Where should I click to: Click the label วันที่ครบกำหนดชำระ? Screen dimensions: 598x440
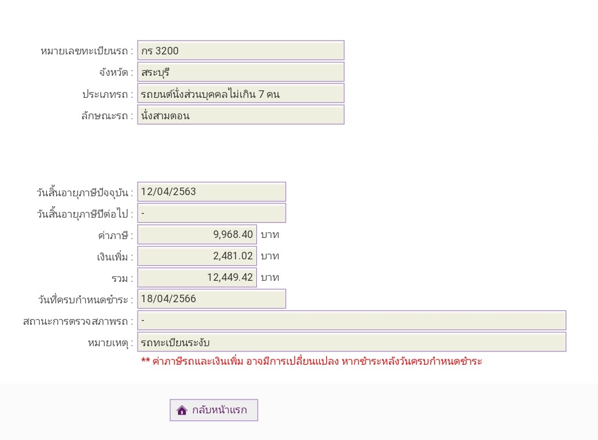coord(86,299)
